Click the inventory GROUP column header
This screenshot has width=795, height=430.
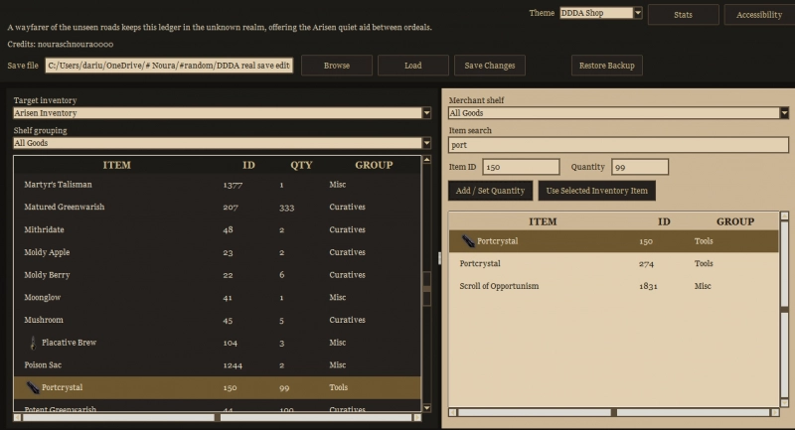(374, 165)
